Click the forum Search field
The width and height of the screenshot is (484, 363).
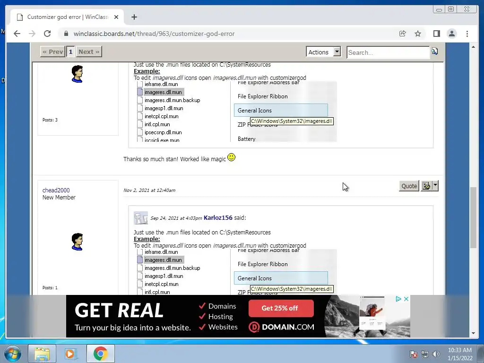click(388, 52)
